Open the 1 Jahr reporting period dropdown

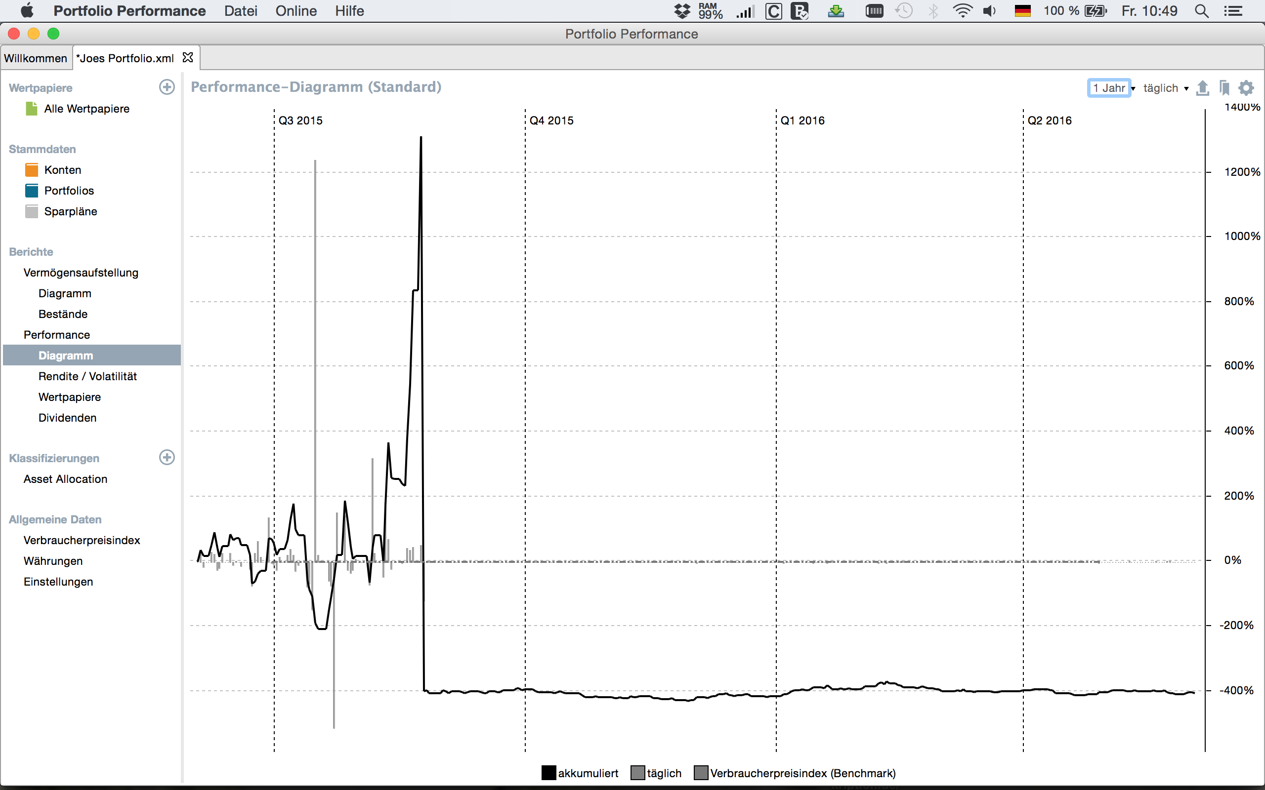pyautogui.click(x=1111, y=88)
